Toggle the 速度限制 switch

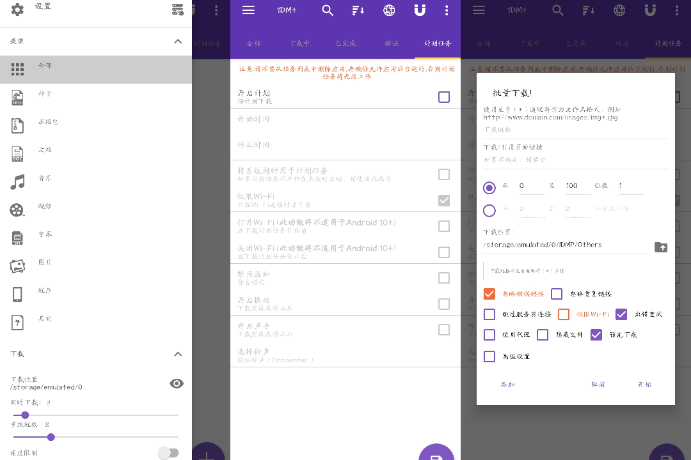(168, 453)
